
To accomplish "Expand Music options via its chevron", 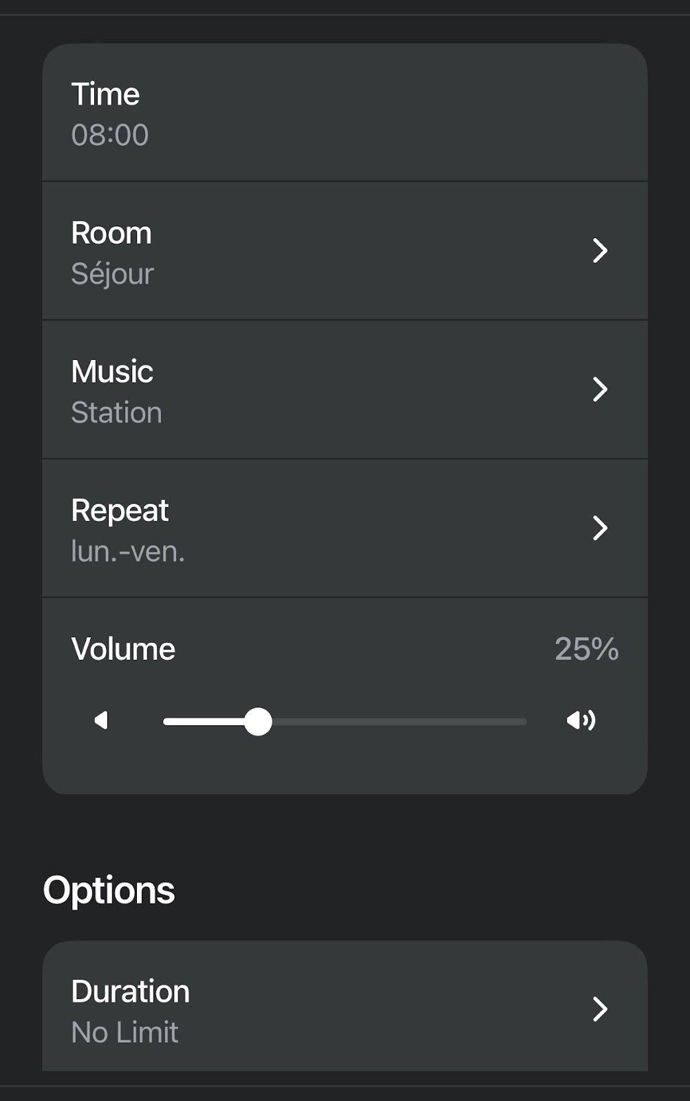I will 600,389.
